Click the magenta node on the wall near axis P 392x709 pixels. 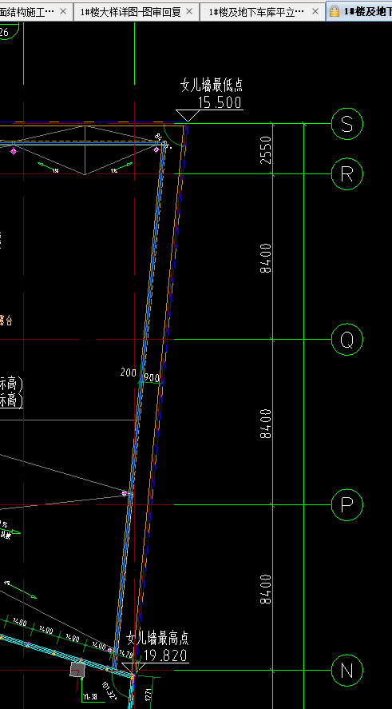pyautogui.click(x=125, y=493)
